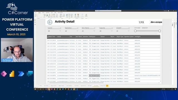Open the All dropdown under Capacity
Image resolution: width=178 pixels, height=100 pixels.
coord(106,31)
